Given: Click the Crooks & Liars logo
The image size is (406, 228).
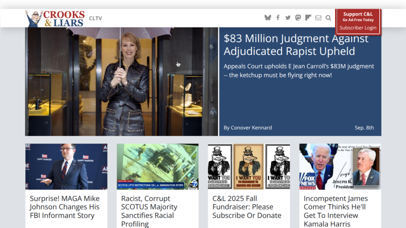Looking at the screenshot, I should [x=55, y=18].
